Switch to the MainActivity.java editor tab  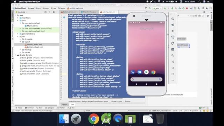click(x=90, y=12)
